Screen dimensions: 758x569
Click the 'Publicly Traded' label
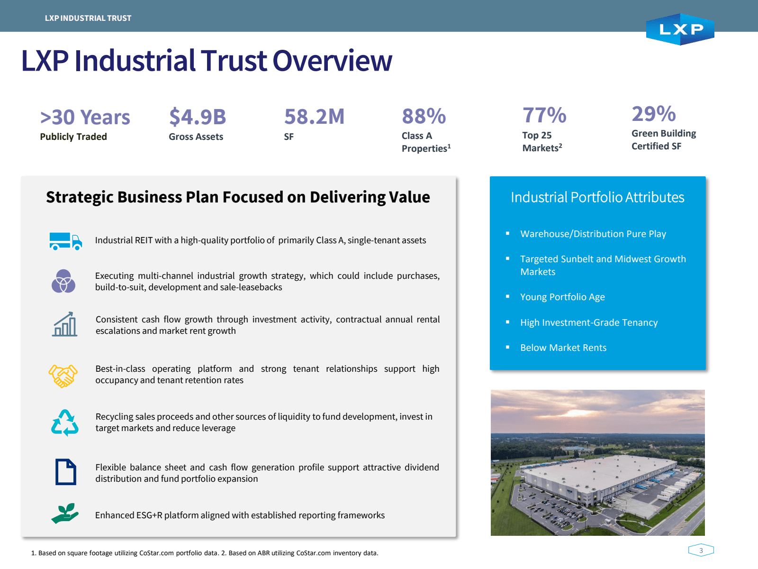click(x=73, y=137)
